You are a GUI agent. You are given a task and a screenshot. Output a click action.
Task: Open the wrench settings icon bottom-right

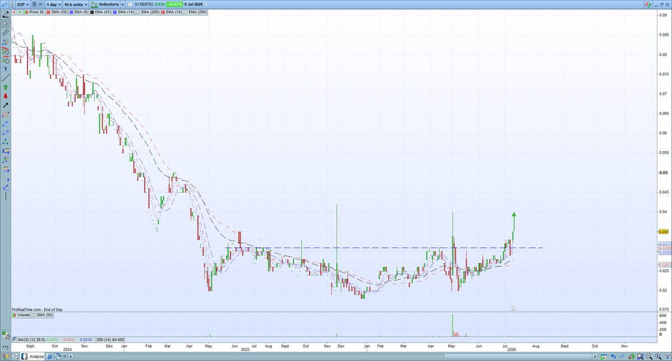pyautogui.click(x=631, y=357)
